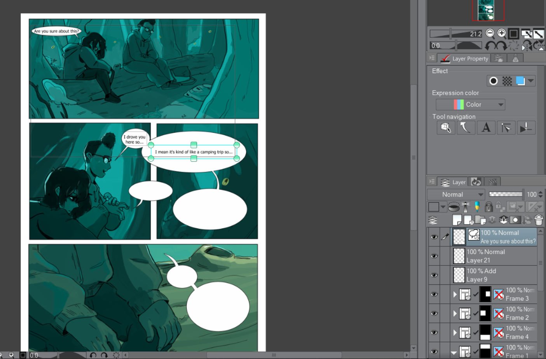The width and height of the screenshot is (546, 359).
Task: Expand the Frame 2 folder
Action: coord(455,314)
